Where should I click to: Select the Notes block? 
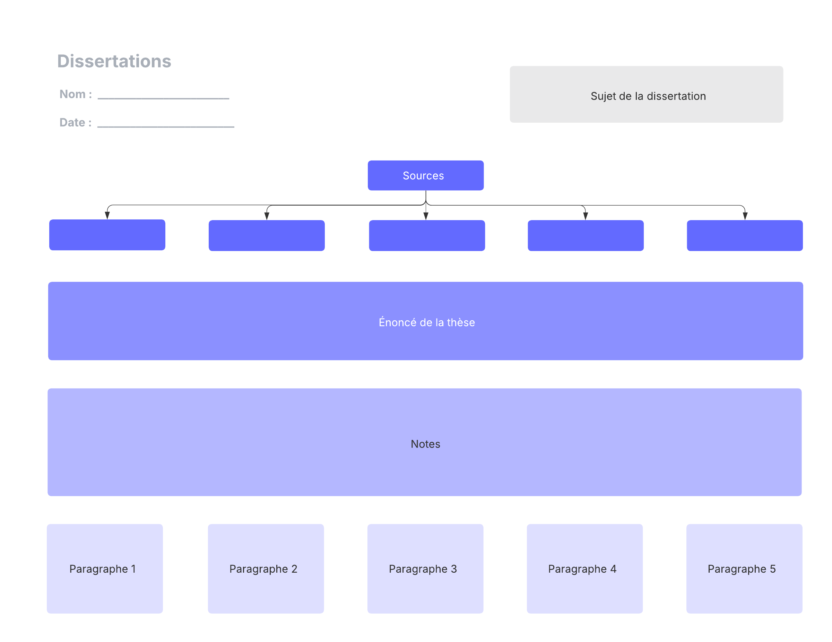[x=424, y=442]
